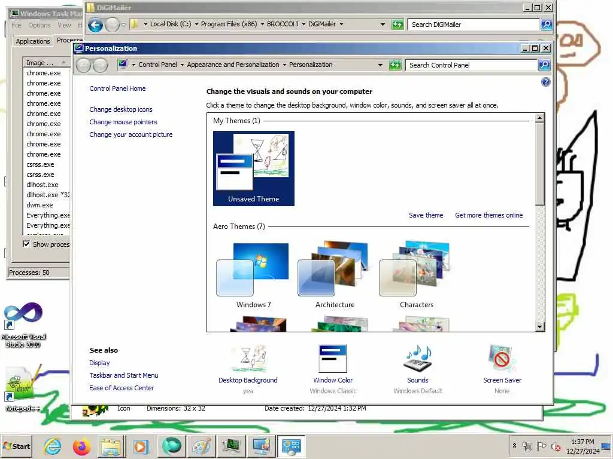Click themes list scroll down arrow
This screenshot has width=613, height=459.
pyautogui.click(x=539, y=327)
